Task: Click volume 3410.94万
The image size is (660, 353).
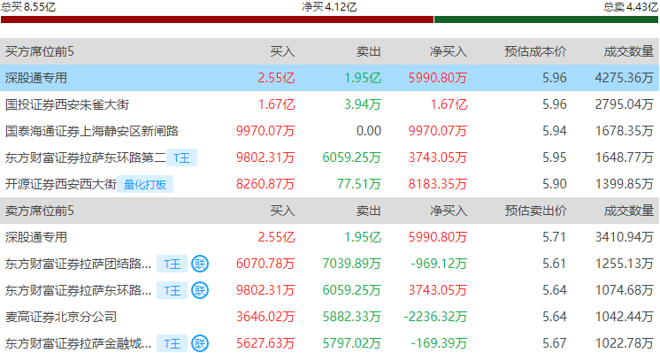Action: (x=625, y=237)
